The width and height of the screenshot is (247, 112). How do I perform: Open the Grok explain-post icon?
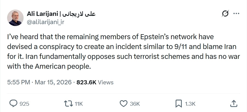(x=225, y=14)
